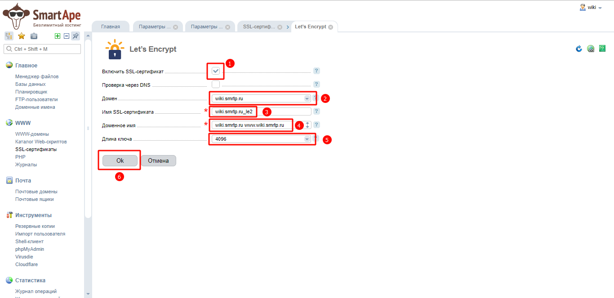Switch to the Главная tab
The image size is (614, 298).
[111, 27]
